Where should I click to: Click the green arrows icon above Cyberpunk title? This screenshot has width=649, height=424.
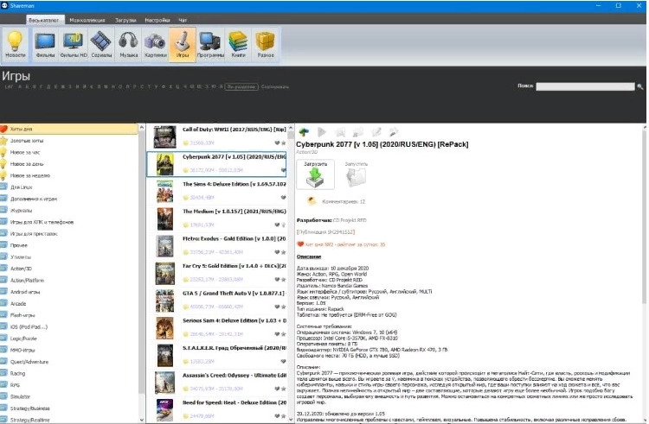pyautogui.click(x=304, y=132)
